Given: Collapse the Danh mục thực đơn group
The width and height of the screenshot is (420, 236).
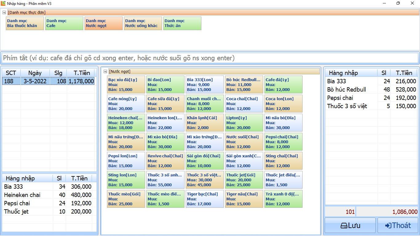Looking at the screenshot, I should 4,13.
